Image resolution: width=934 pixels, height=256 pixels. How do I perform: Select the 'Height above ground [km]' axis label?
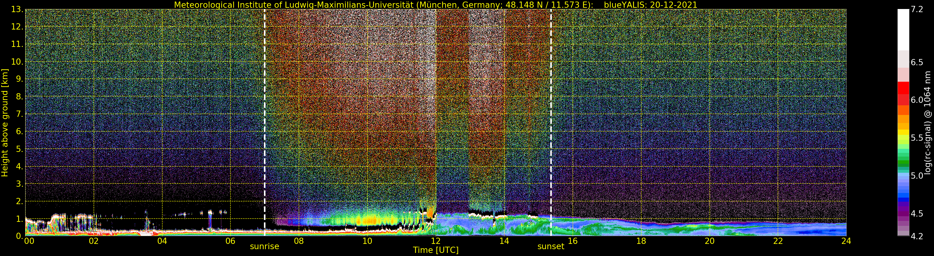5,123
